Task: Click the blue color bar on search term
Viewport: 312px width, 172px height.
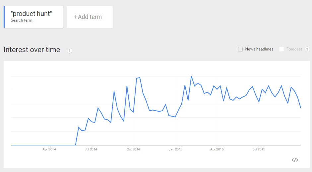Action: pyautogui.click(x=4, y=17)
